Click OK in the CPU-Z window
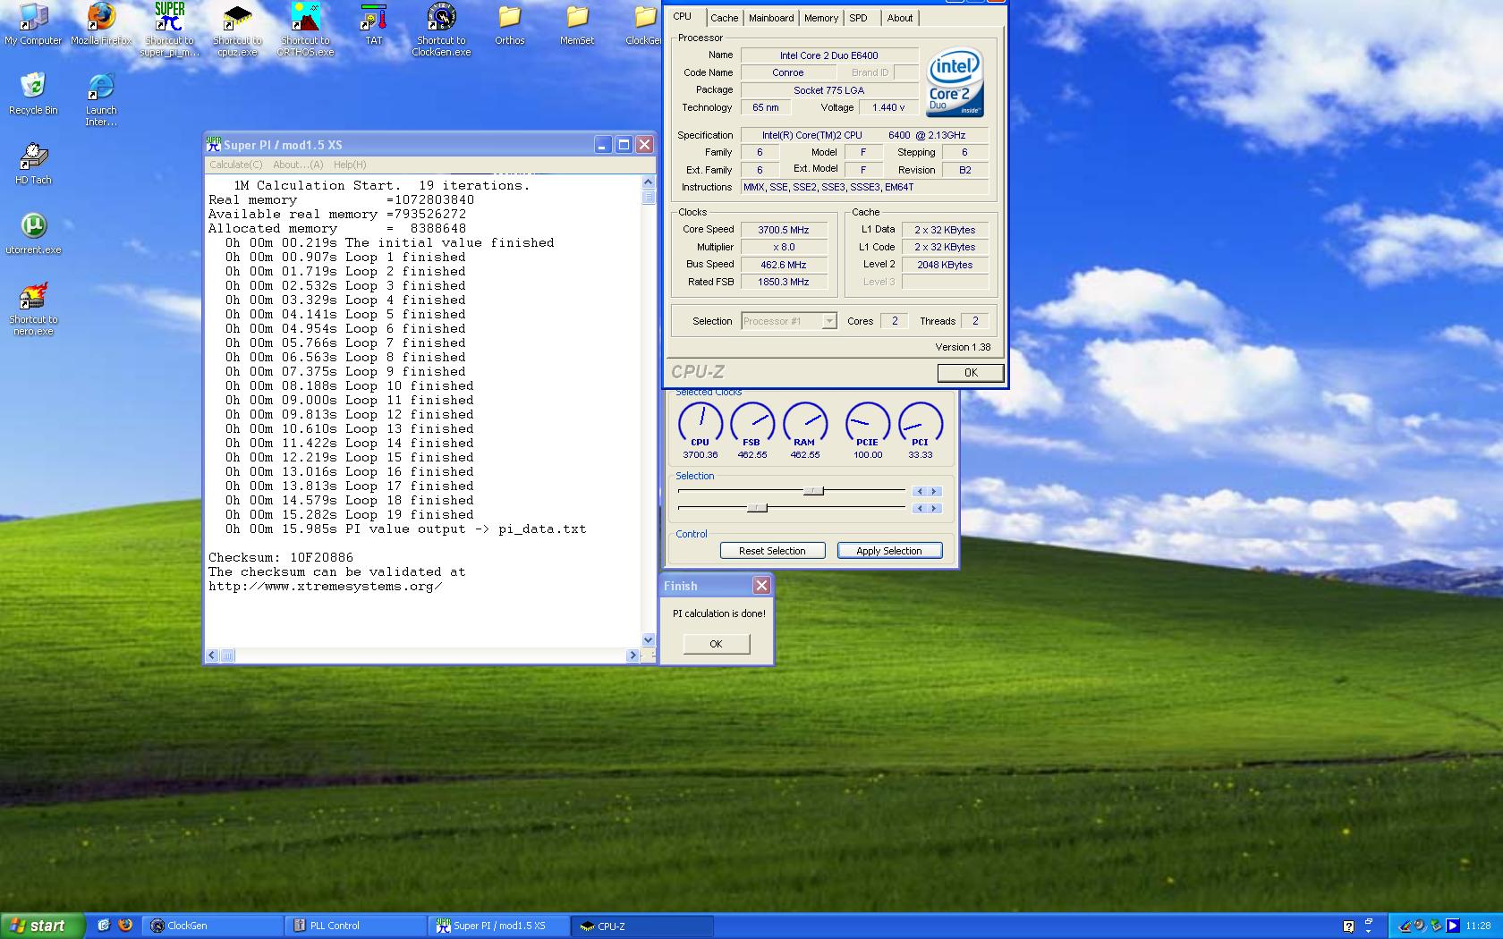 tap(971, 373)
